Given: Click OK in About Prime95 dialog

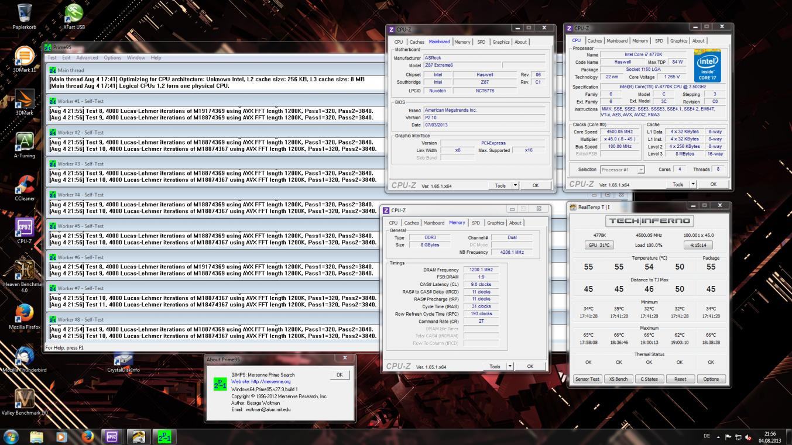Looking at the screenshot, I should [340, 375].
